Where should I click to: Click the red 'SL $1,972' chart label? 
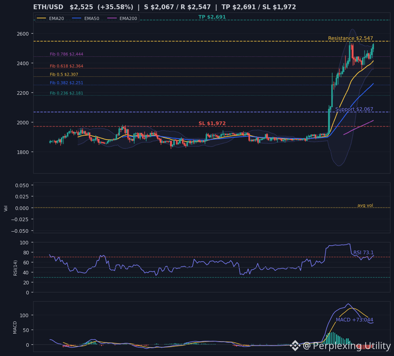click(x=212, y=123)
